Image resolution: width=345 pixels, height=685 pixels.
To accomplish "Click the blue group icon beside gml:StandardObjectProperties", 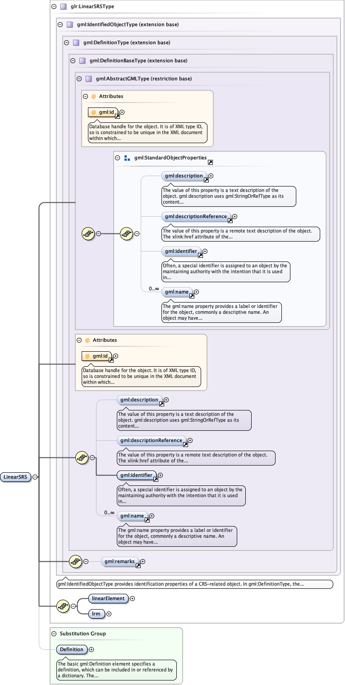I will tap(127, 158).
